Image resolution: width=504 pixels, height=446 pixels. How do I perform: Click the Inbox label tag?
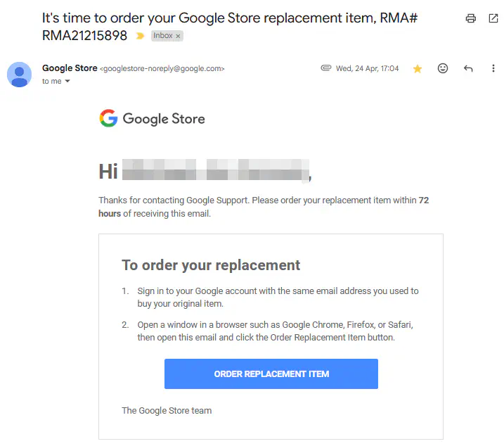(162, 36)
